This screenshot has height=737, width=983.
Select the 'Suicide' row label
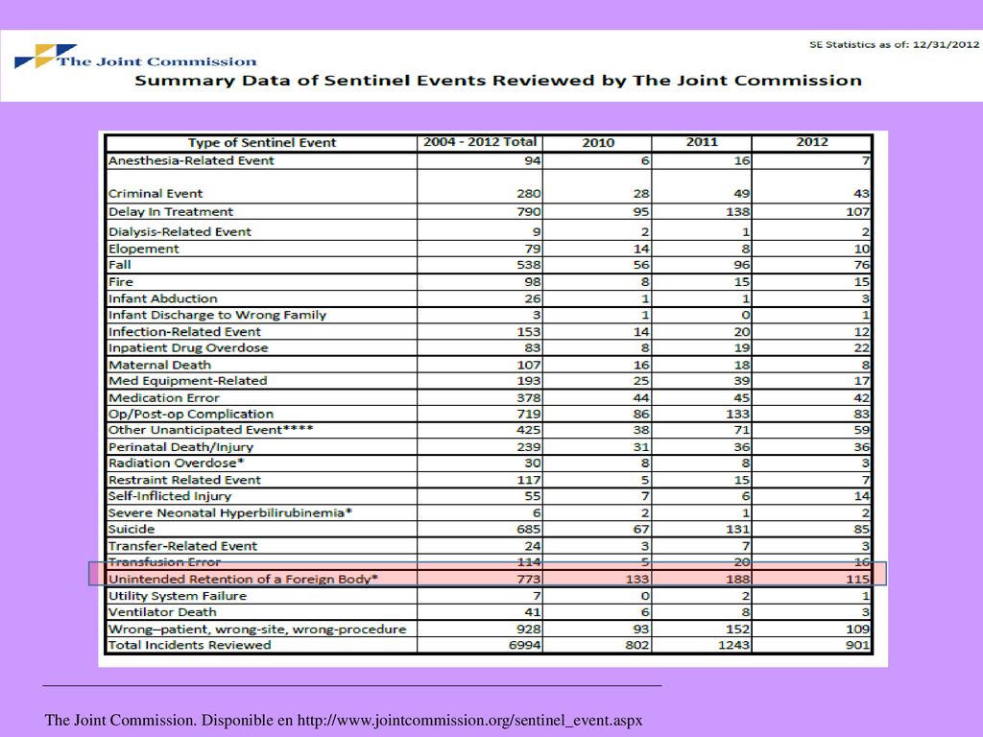(x=131, y=529)
